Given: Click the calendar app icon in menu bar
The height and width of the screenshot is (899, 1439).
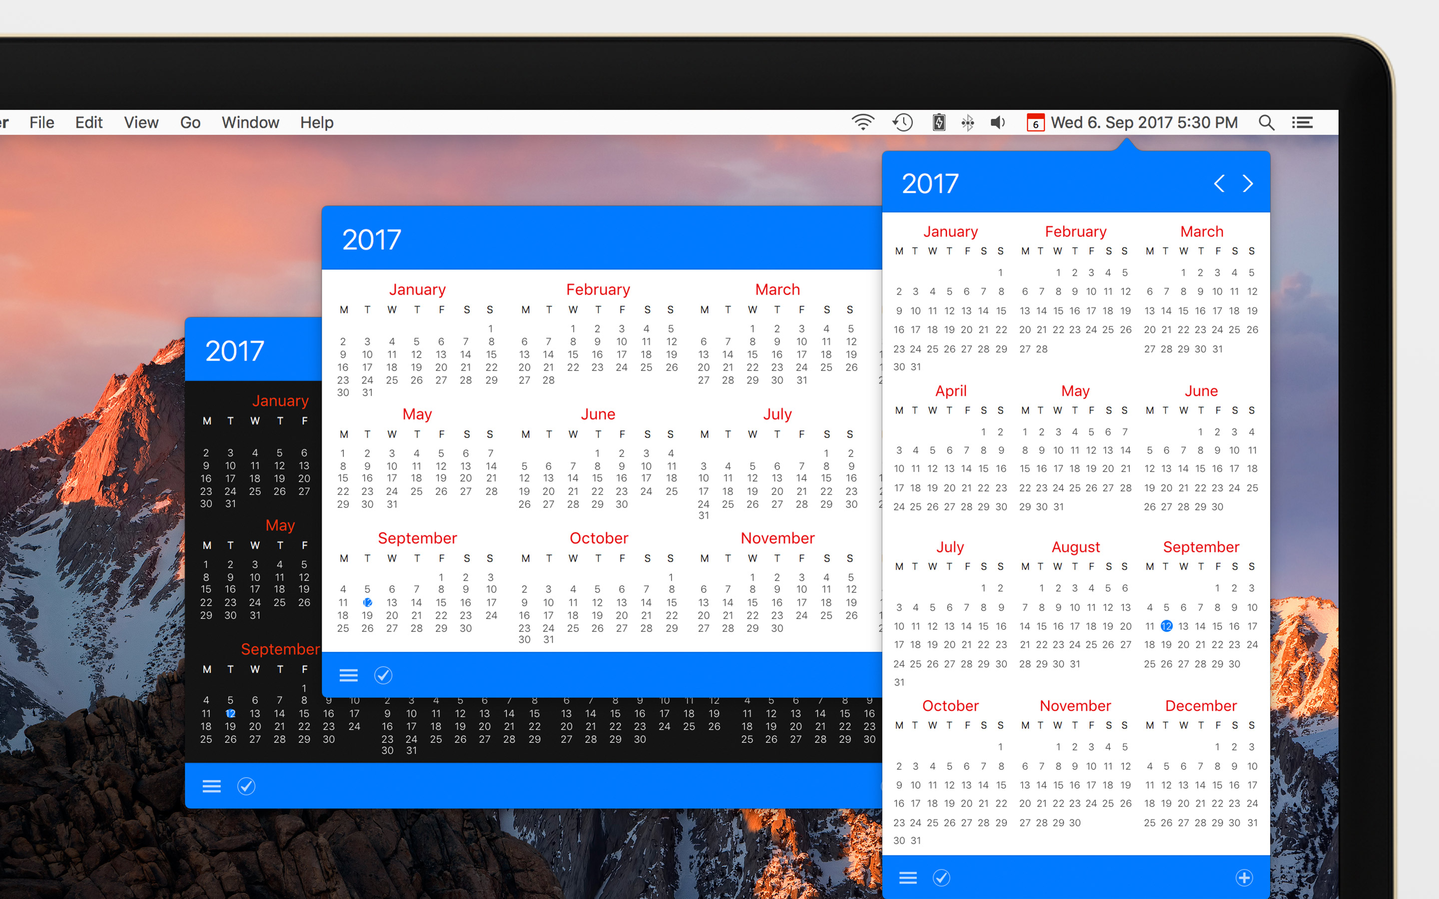Looking at the screenshot, I should point(1036,122).
